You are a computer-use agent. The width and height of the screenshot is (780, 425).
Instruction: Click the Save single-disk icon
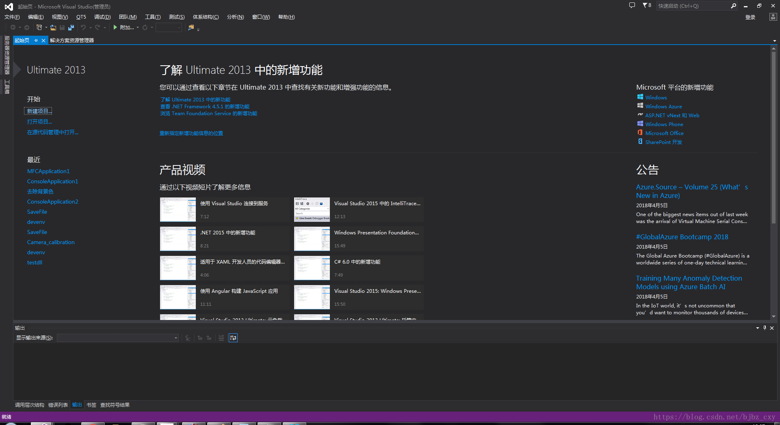(x=62, y=28)
